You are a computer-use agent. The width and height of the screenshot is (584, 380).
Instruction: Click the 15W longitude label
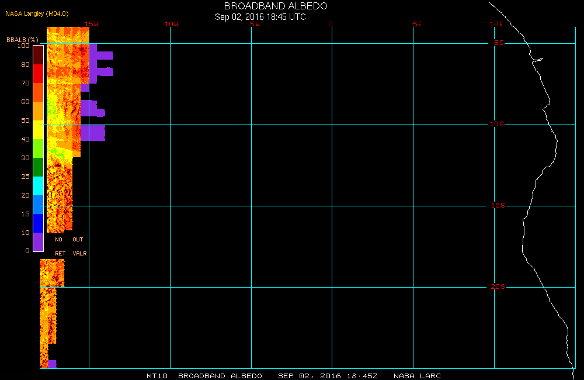[x=92, y=24]
